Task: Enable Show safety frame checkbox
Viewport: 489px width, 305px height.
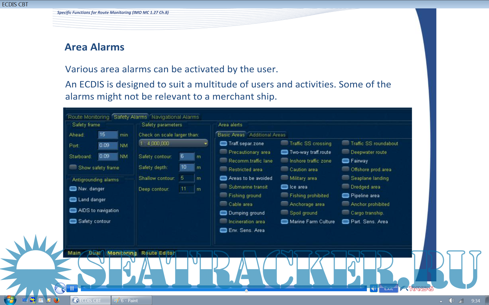Action: click(73, 167)
